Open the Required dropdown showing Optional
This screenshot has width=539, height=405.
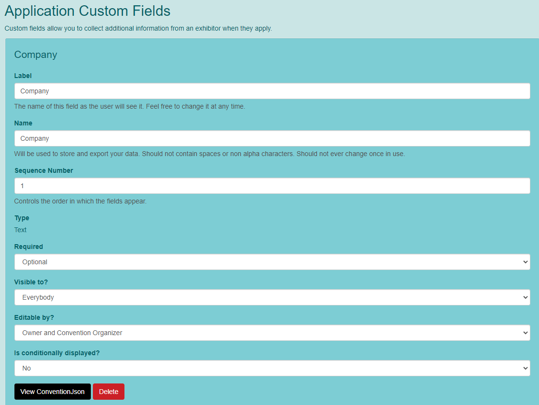[272, 262]
